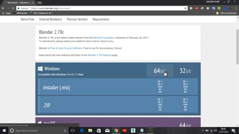
Task: Open Blender 2.78 Features link
Action: pos(99,55)
